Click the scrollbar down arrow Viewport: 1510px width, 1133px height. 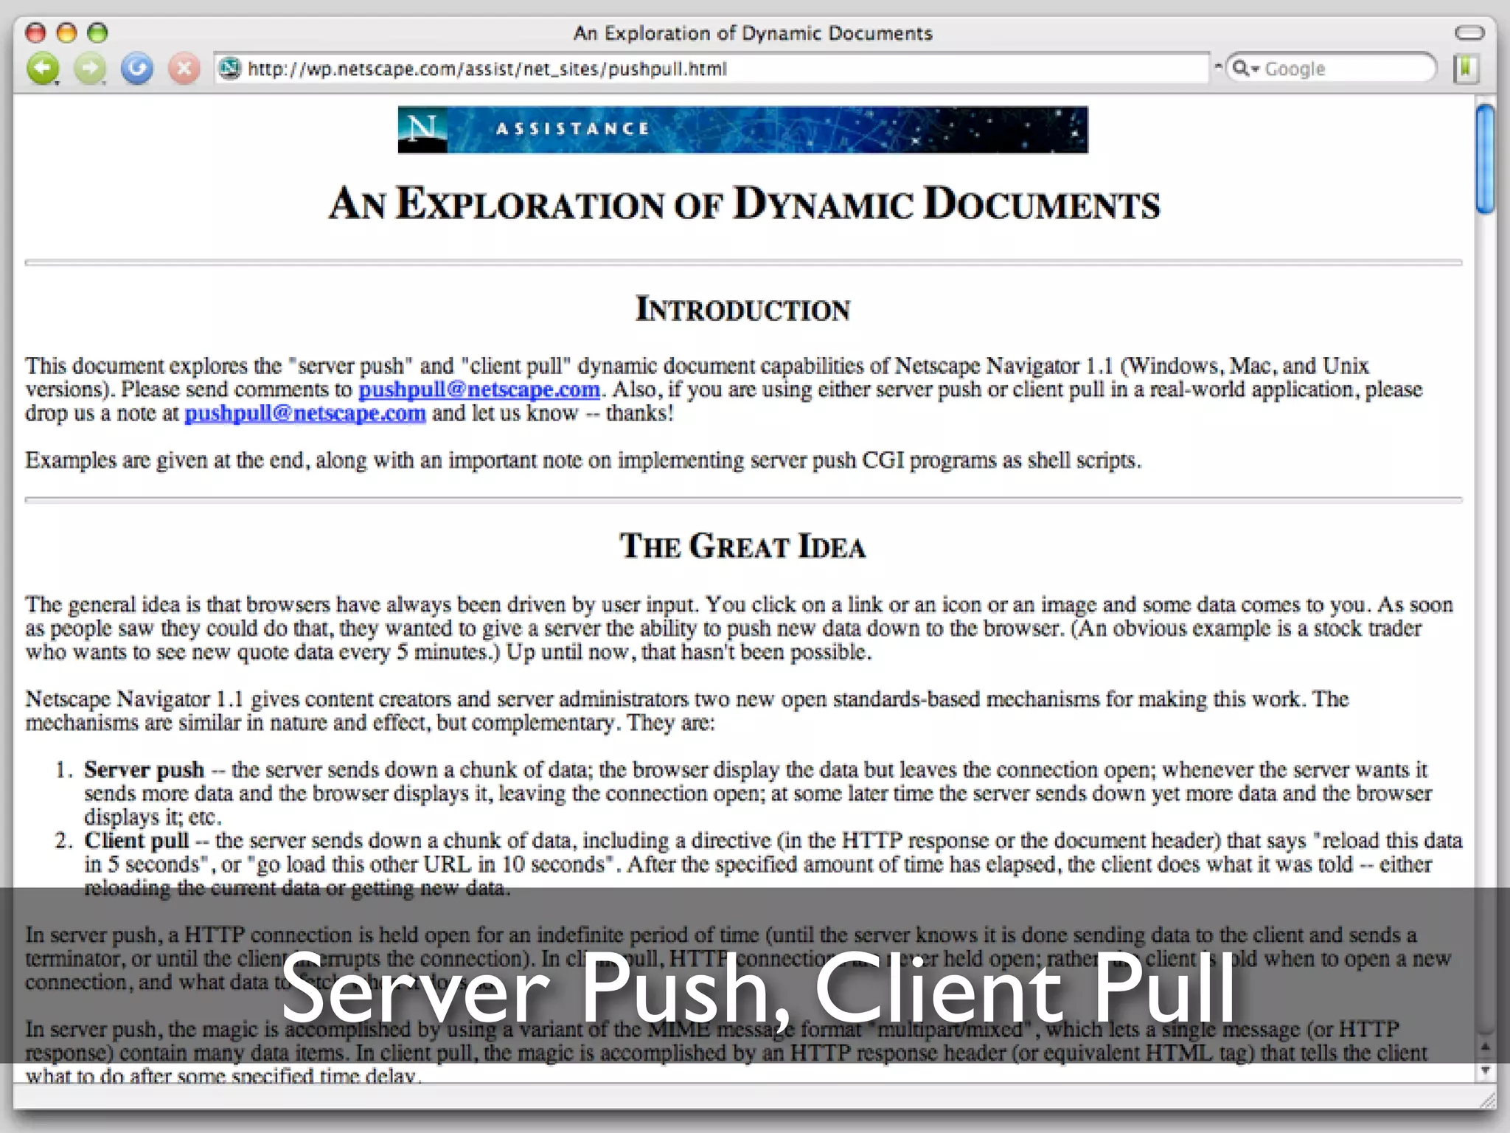(1485, 1070)
